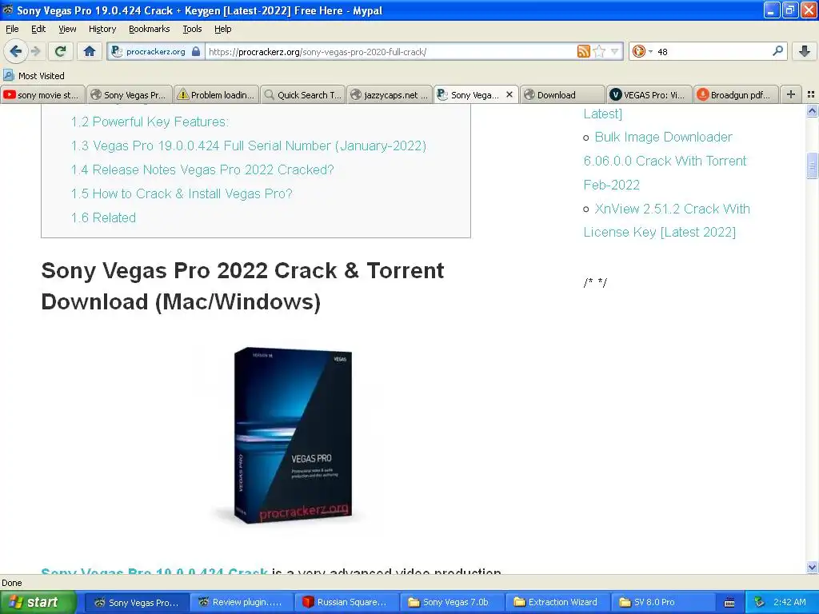The image size is (819, 614).
Task: Switch to the 'jazzycaps.net' tab
Action: coord(390,94)
